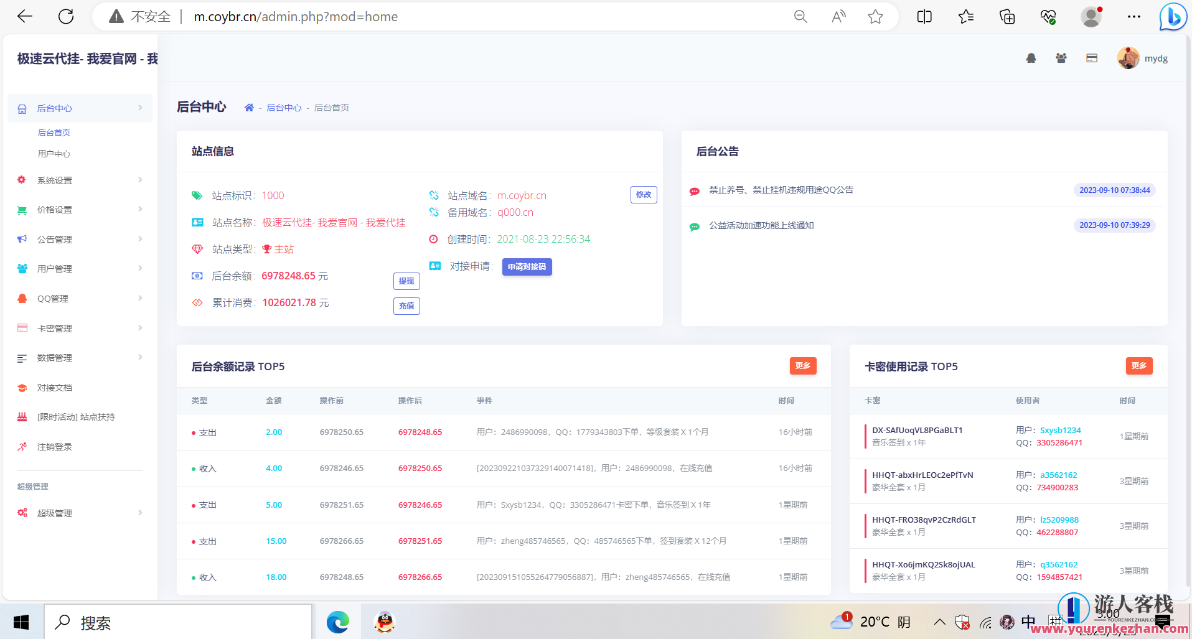Expand the 超级管理 sidebar menu chevron
The width and height of the screenshot is (1192, 639).
(x=139, y=513)
